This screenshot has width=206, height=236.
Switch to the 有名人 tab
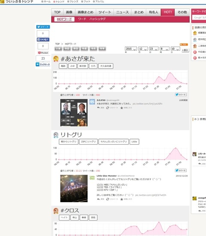pyautogui.click(x=154, y=12)
